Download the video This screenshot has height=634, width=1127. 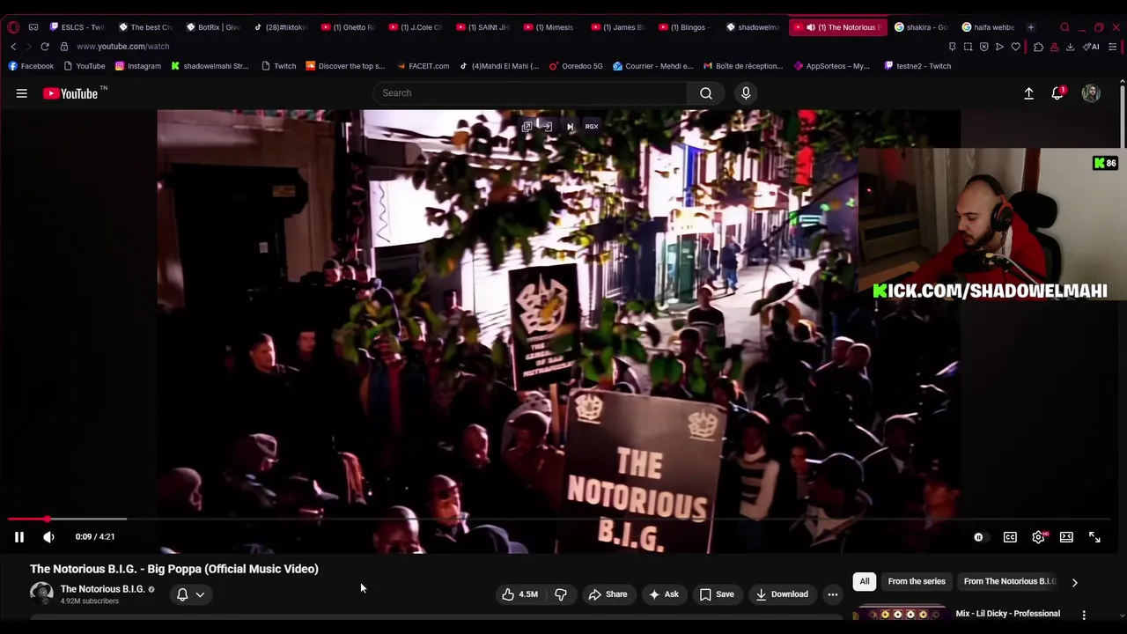coord(782,594)
